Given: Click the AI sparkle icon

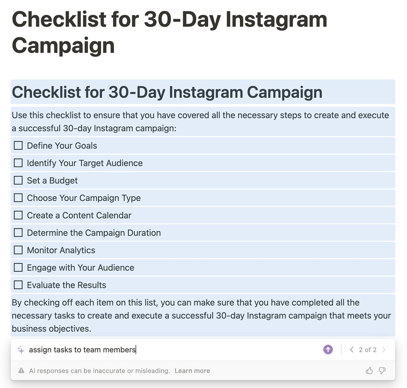Looking at the screenshot, I should (x=21, y=350).
